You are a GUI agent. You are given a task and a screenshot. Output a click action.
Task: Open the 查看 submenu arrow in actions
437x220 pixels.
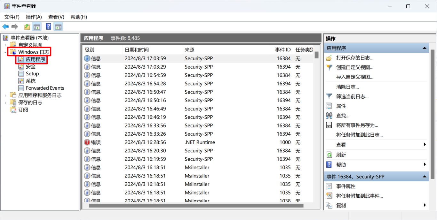[x=425, y=145]
